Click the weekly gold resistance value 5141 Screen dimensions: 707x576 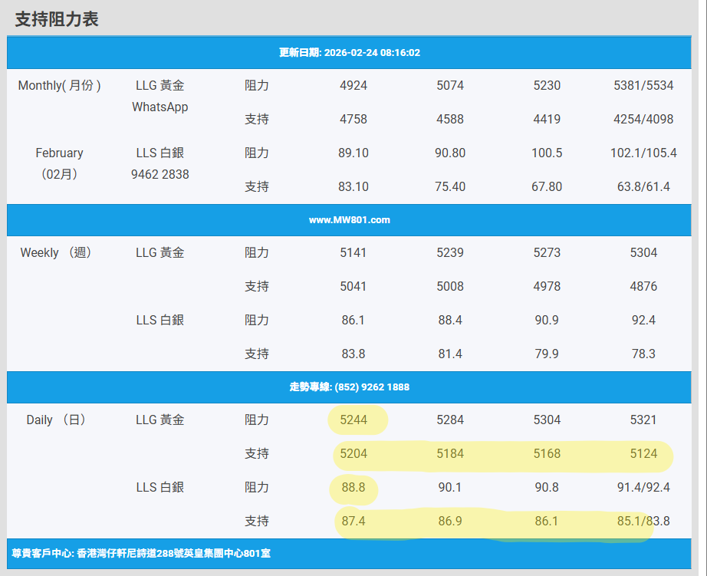click(353, 253)
